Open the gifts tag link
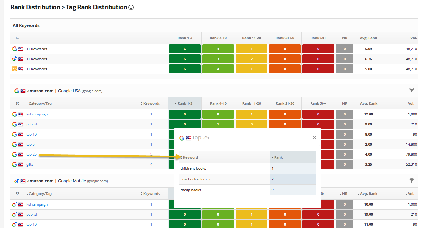Image resolution: width=423 pixels, height=228 pixels. (x=30, y=164)
